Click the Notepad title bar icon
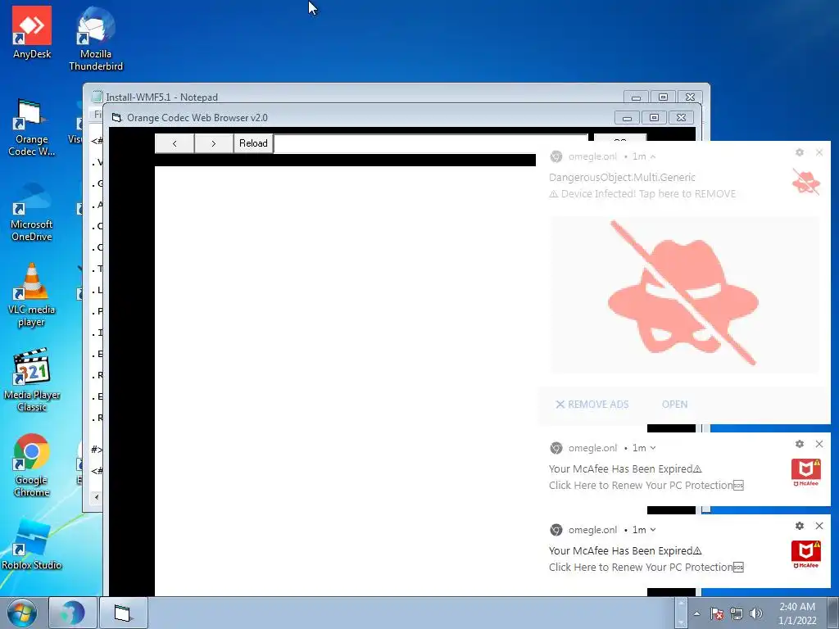Image resolution: width=839 pixels, height=629 pixels. [97, 97]
